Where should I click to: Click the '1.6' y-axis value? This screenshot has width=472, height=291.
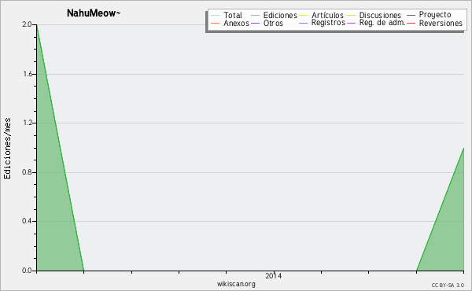[x=28, y=74]
